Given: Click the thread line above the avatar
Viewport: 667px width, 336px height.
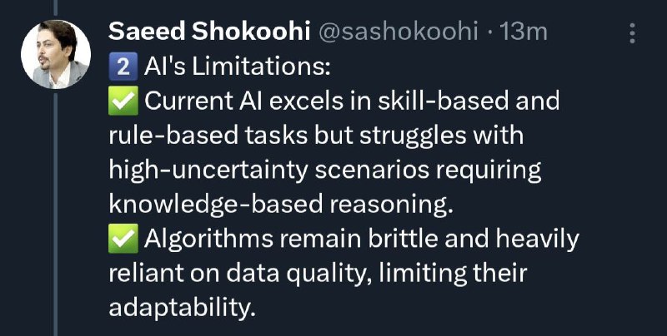Looking at the screenshot, I should tap(56, 8).
